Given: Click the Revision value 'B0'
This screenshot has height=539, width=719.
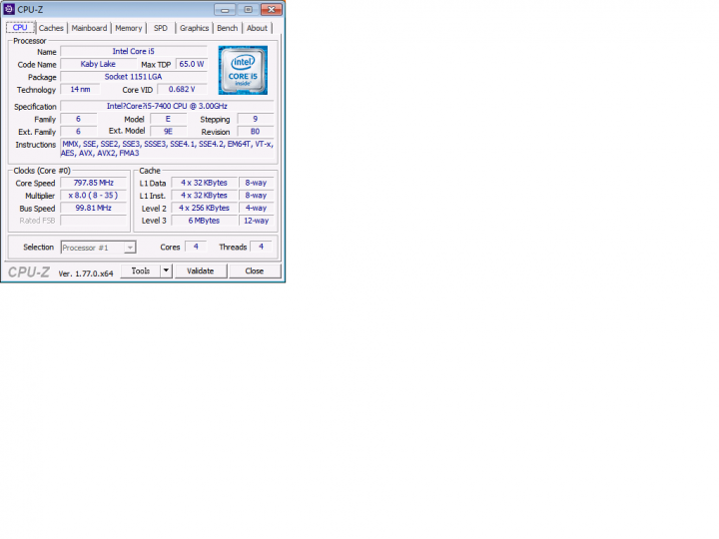Looking at the screenshot, I should click(x=256, y=132).
